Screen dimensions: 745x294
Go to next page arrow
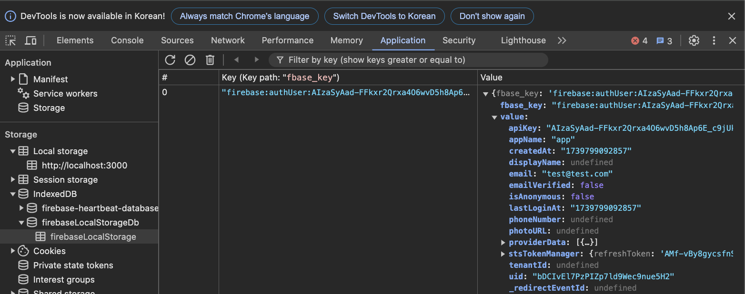pyautogui.click(x=256, y=60)
